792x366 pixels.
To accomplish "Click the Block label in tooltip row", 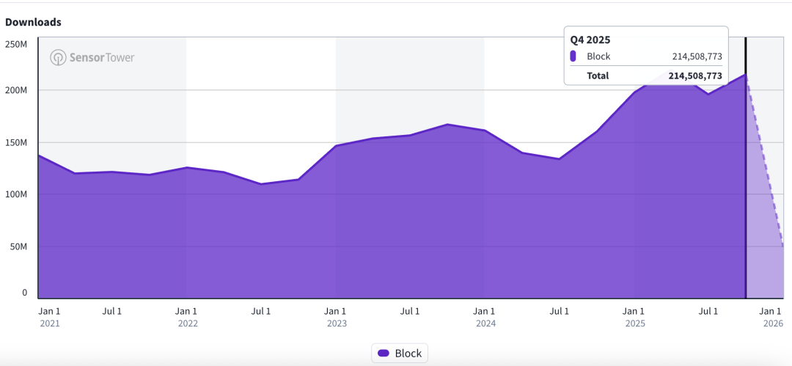I will (x=598, y=56).
